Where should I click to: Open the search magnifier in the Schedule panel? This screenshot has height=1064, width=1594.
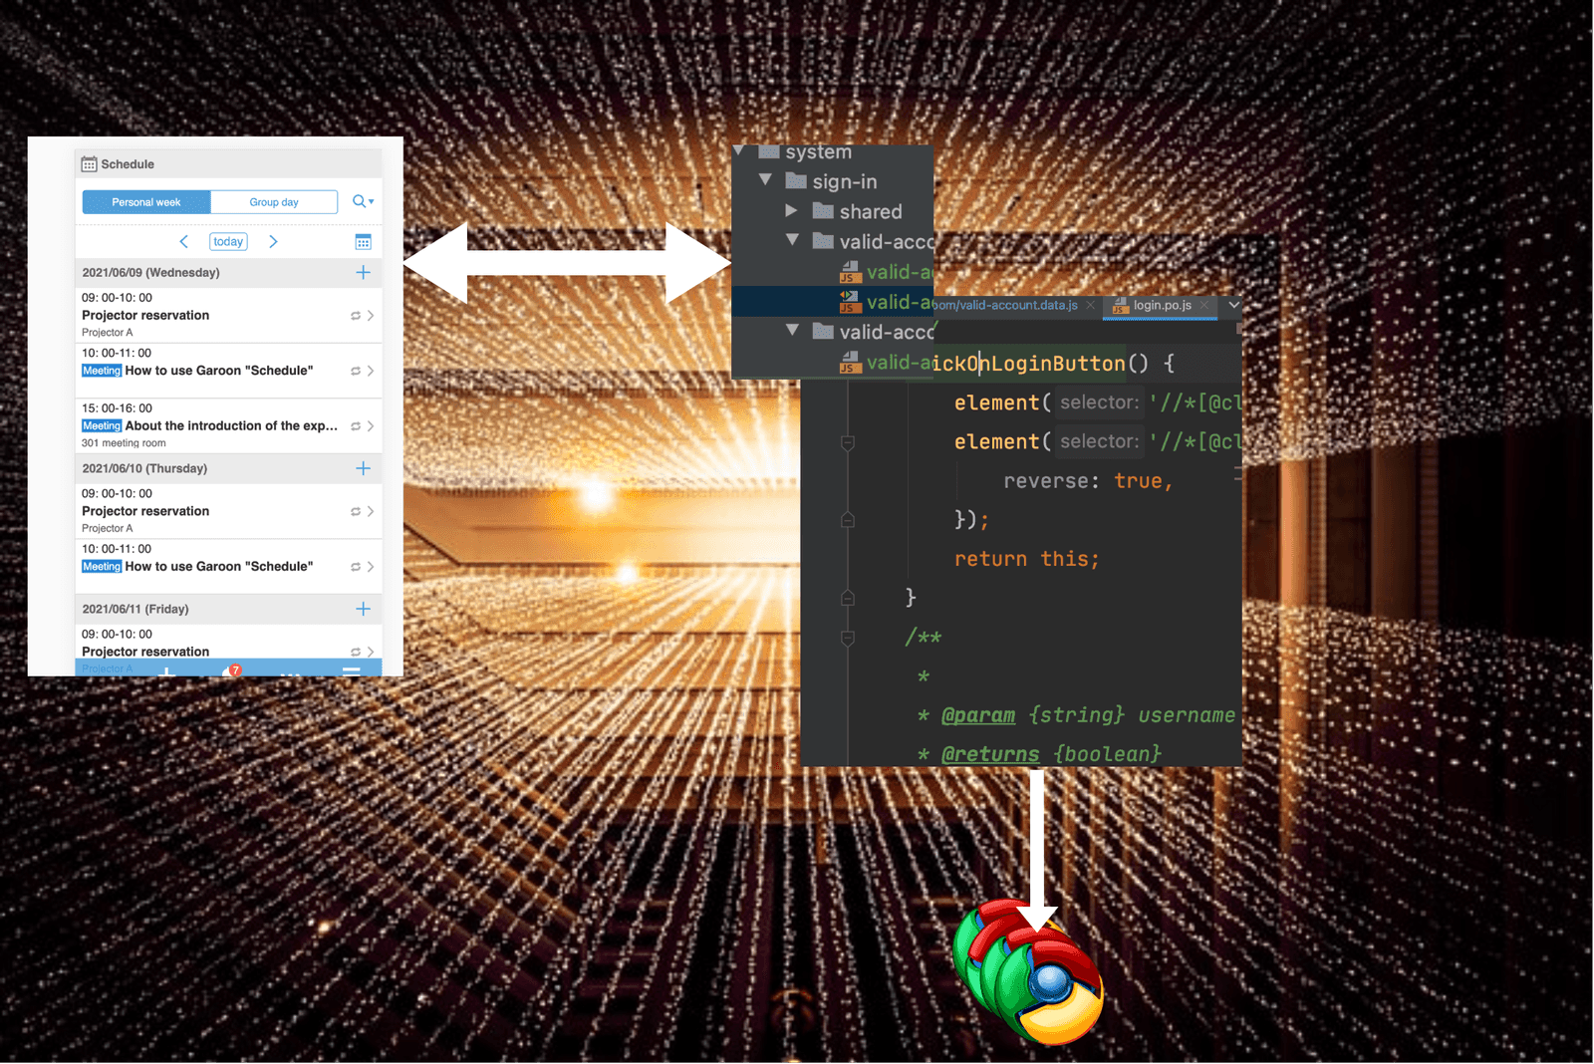tap(360, 201)
